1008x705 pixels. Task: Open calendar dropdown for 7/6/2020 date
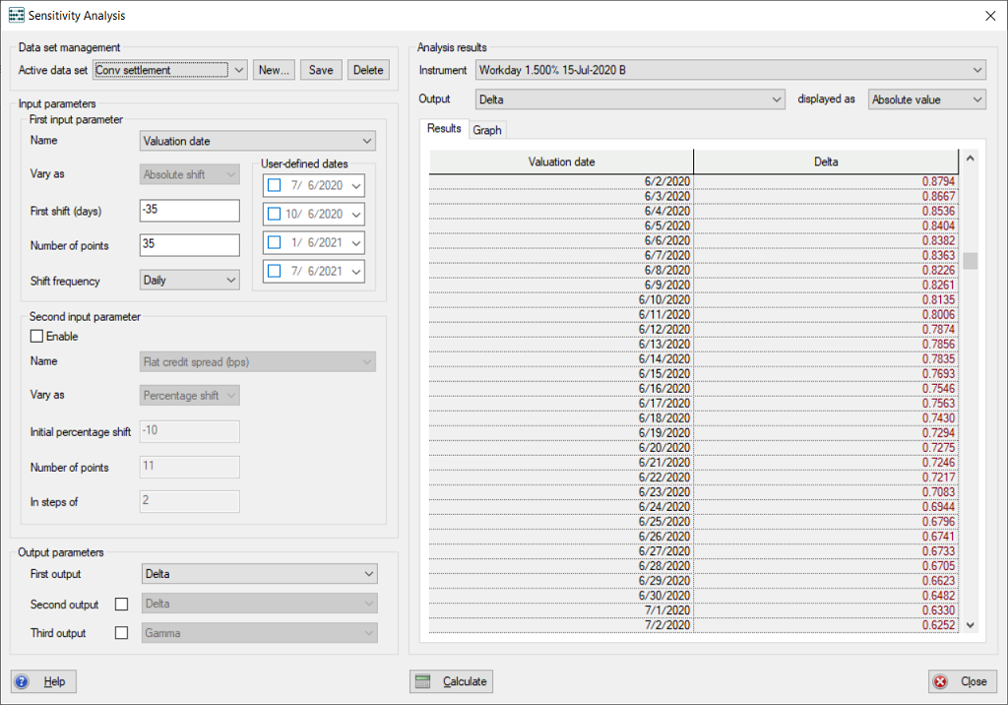[356, 185]
